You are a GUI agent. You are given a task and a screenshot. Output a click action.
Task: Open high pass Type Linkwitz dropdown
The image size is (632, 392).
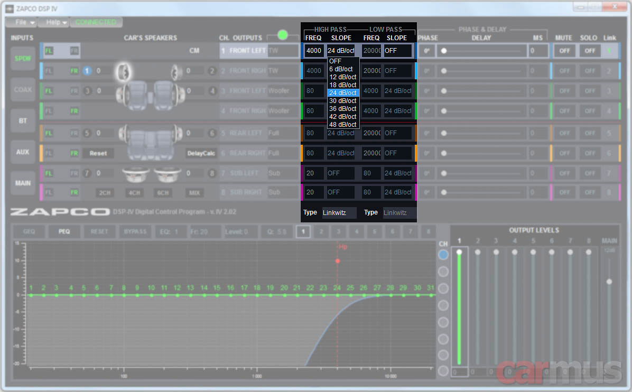click(339, 213)
